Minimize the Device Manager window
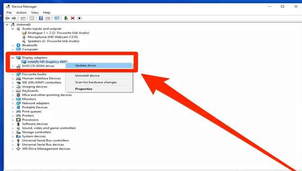This screenshot has height=171, width=302. (270, 7)
